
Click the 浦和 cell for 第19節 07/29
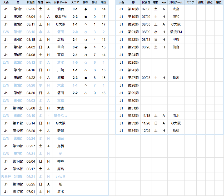[176, 17]
